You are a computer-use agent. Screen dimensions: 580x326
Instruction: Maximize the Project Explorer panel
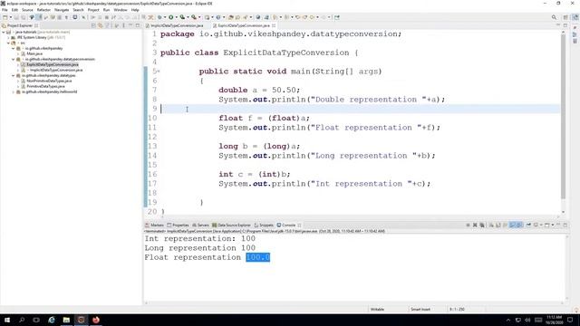coord(138,25)
